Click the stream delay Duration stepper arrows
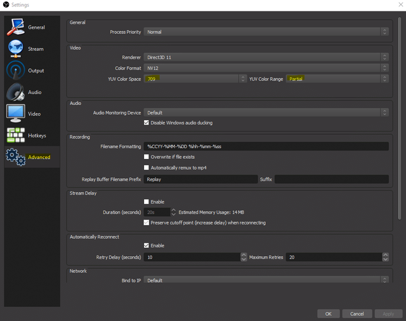The width and height of the screenshot is (406, 321). [x=173, y=212]
